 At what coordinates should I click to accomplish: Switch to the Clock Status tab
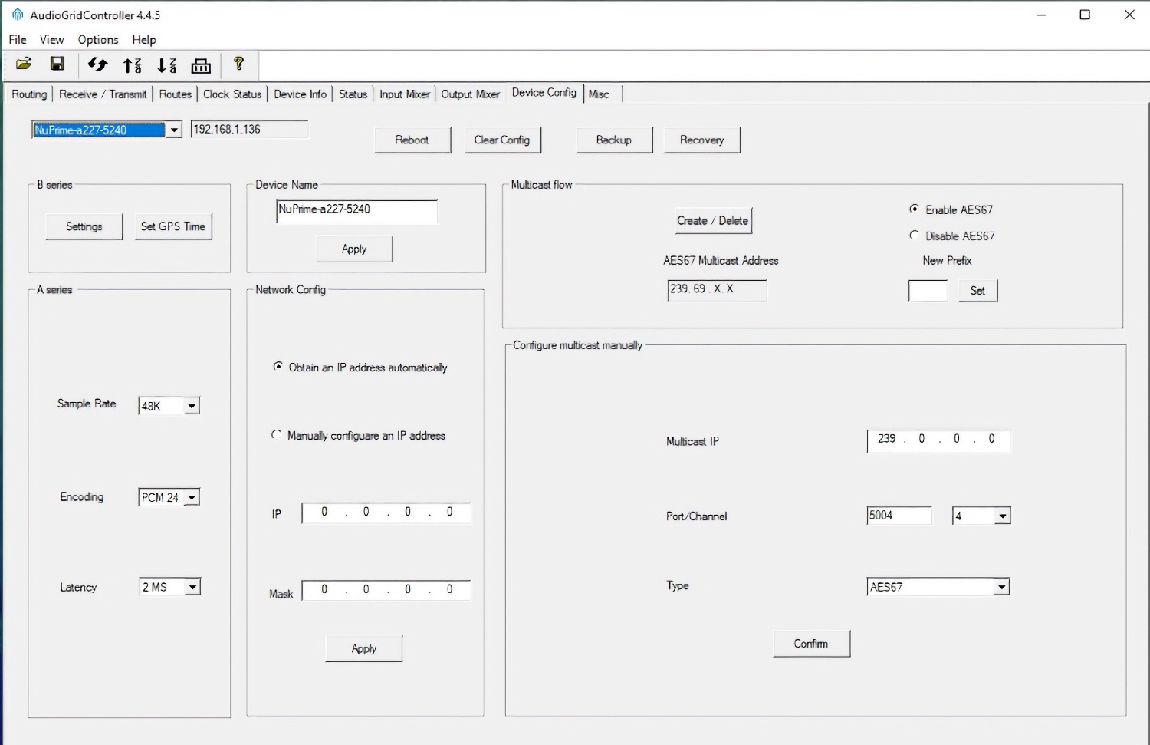(232, 94)
